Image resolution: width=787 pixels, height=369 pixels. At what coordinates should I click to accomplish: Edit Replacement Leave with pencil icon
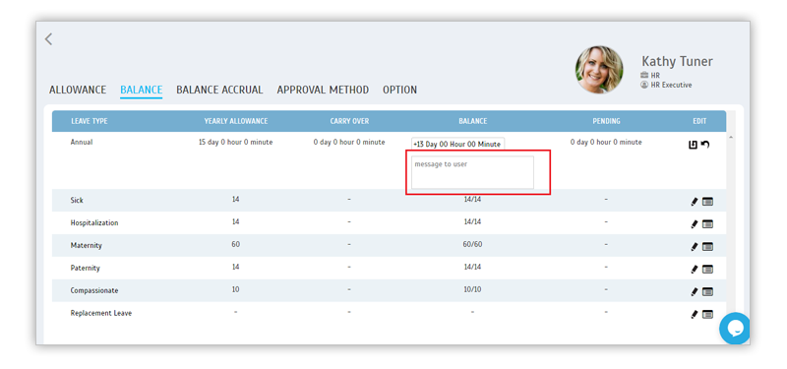[695, 314]
